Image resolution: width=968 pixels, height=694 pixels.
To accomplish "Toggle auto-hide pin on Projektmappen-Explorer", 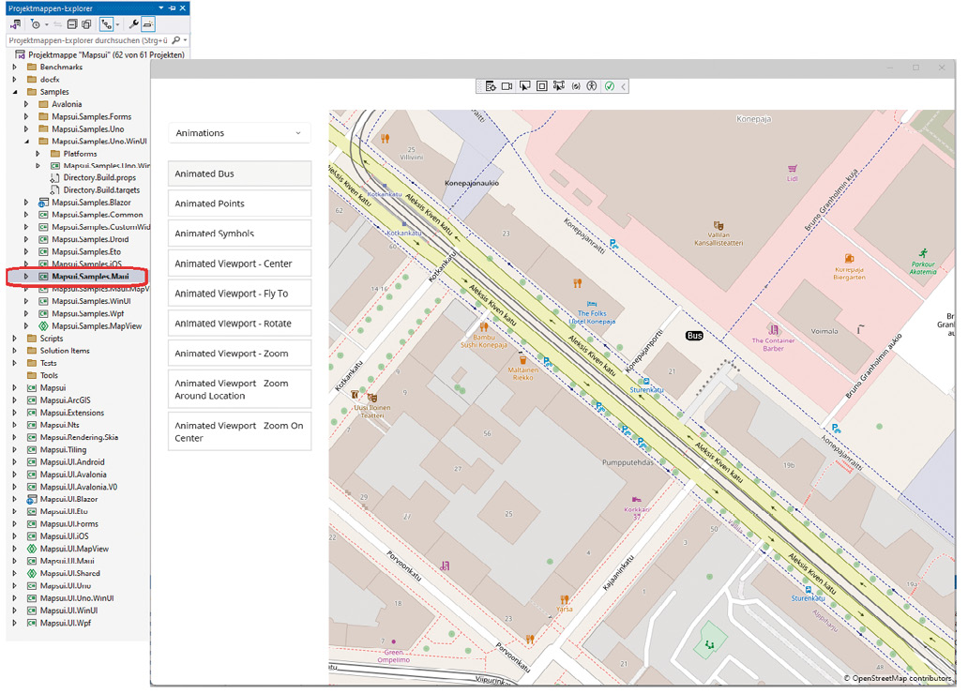I will 173,8.
